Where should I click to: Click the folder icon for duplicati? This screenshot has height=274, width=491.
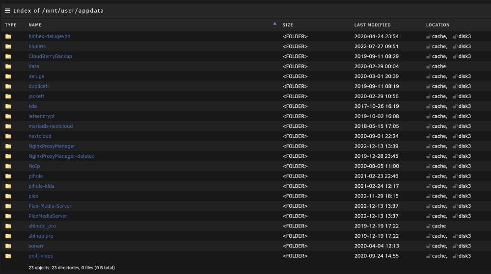8,87
